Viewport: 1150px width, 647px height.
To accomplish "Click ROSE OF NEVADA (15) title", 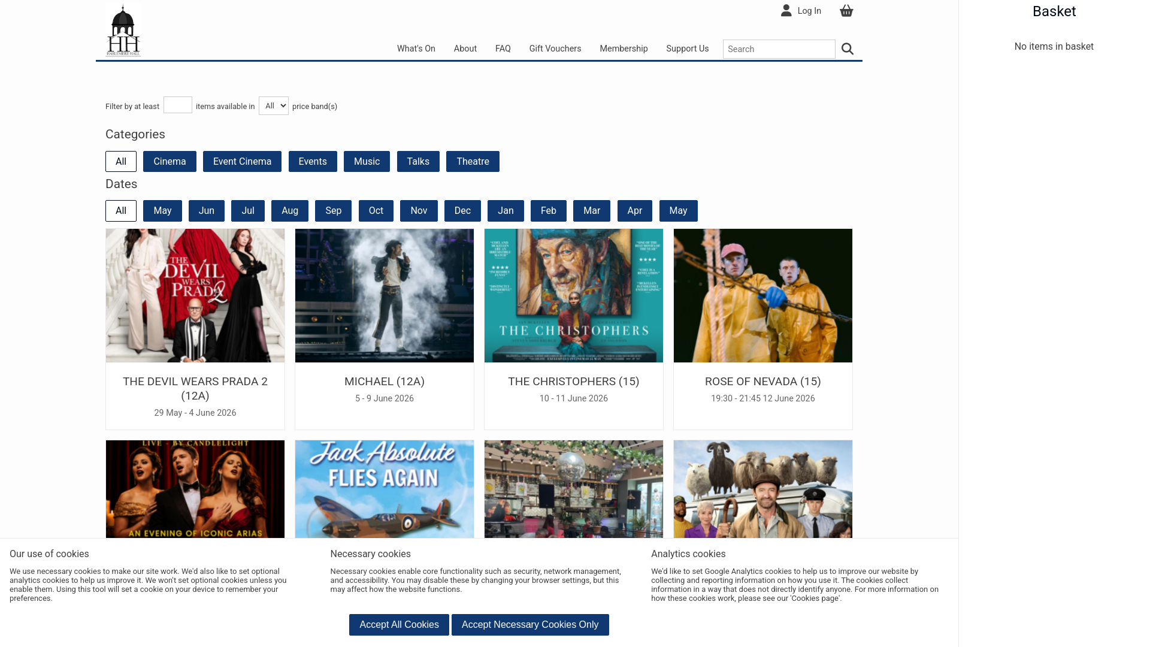I will (763, 382).
